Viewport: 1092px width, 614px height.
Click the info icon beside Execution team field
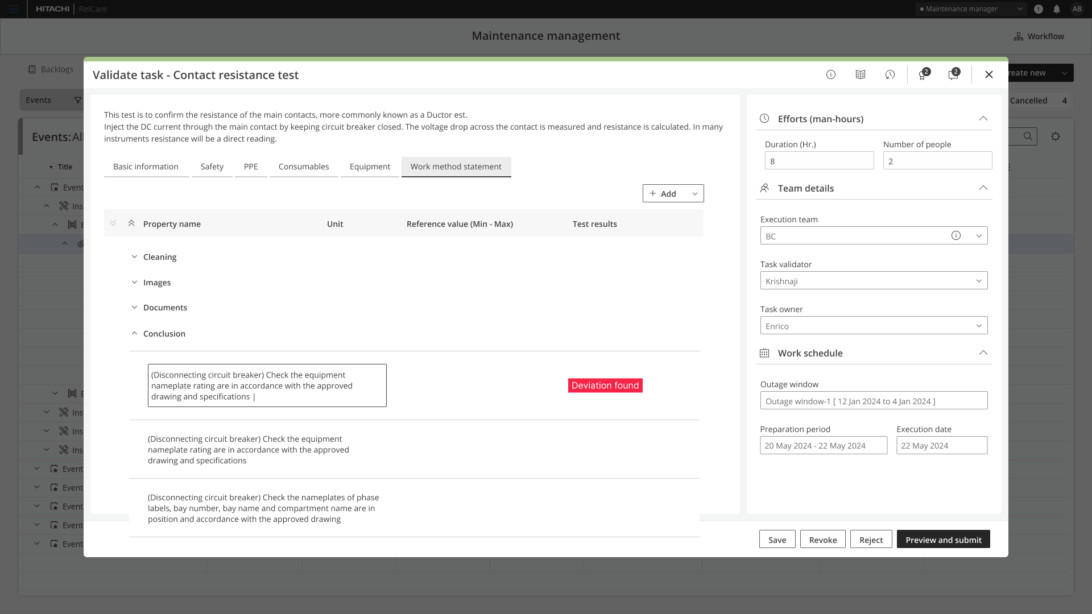(x=956, y=235)
